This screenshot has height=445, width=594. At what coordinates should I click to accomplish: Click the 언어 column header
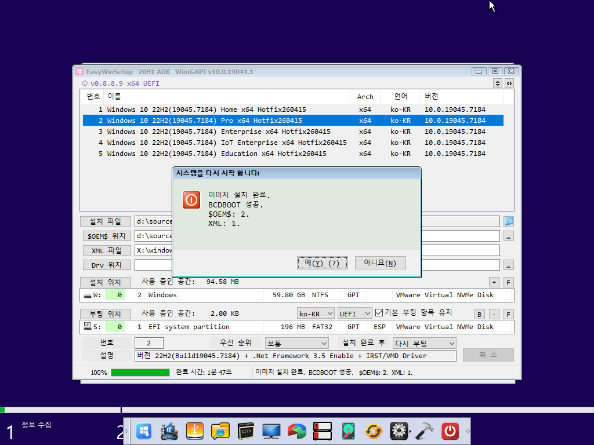click(x=400, y=97)
